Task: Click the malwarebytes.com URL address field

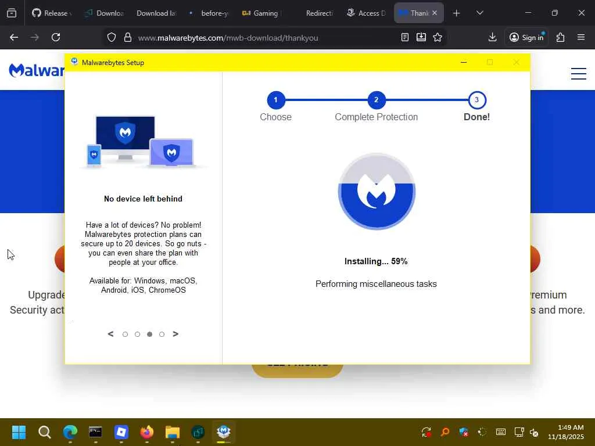Action: [x=228, y=38]
